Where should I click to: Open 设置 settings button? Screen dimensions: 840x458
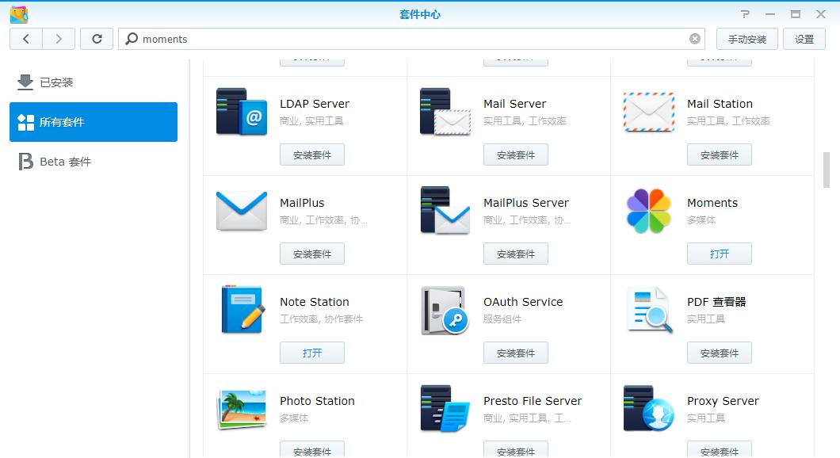[804, 39]
